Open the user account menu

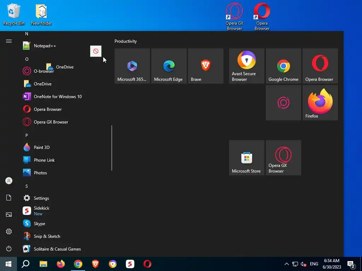(9, 181)
